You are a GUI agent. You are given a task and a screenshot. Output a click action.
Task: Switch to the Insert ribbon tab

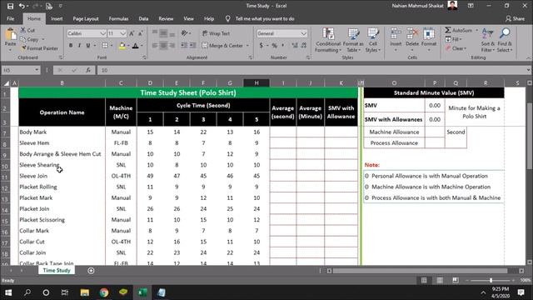point(57,18)
